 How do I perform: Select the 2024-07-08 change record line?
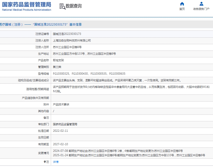tap(118, 151)
